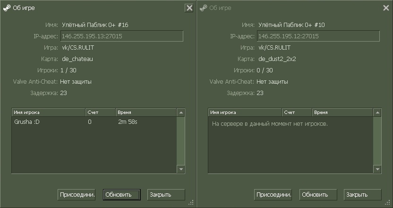Click the Steam icon in left dialog title
Image resolution: width=393 pixels, height=208 pixels.
tap(7, 8)
